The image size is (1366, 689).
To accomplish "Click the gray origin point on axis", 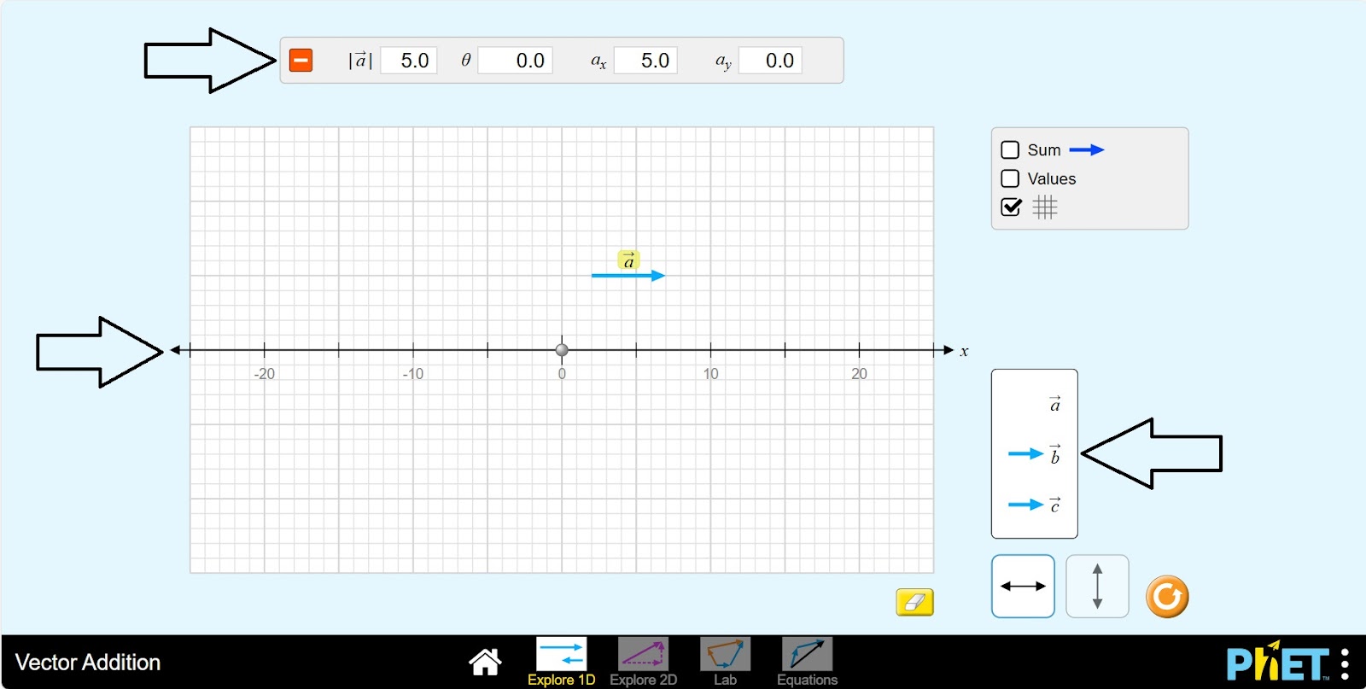I will tap(562, 350).
